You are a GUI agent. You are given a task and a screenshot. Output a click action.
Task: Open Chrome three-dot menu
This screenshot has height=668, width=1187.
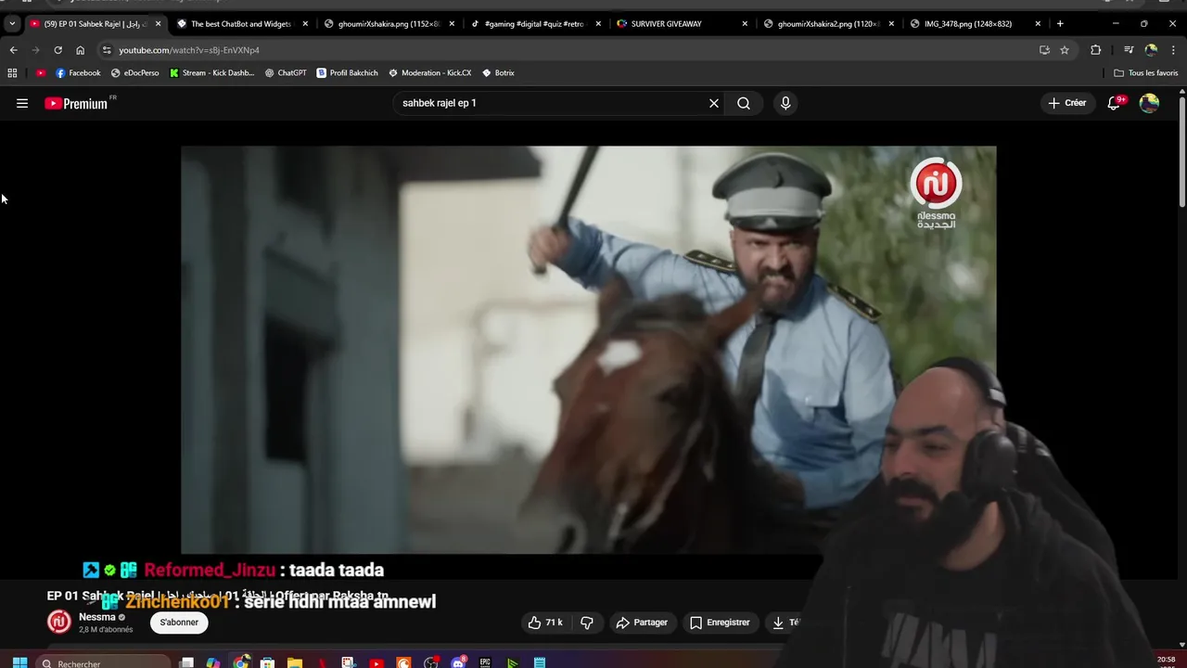click(1174, 50)
